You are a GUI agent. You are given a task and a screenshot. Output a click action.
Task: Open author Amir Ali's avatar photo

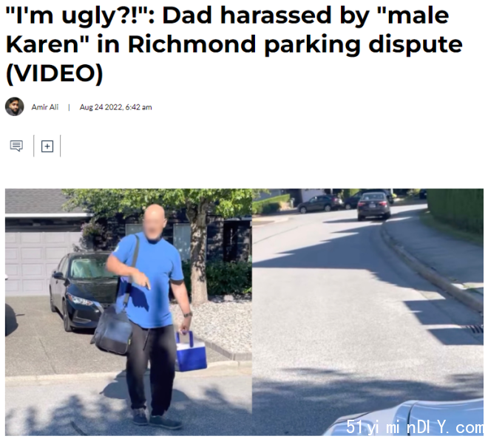point(15,106)
